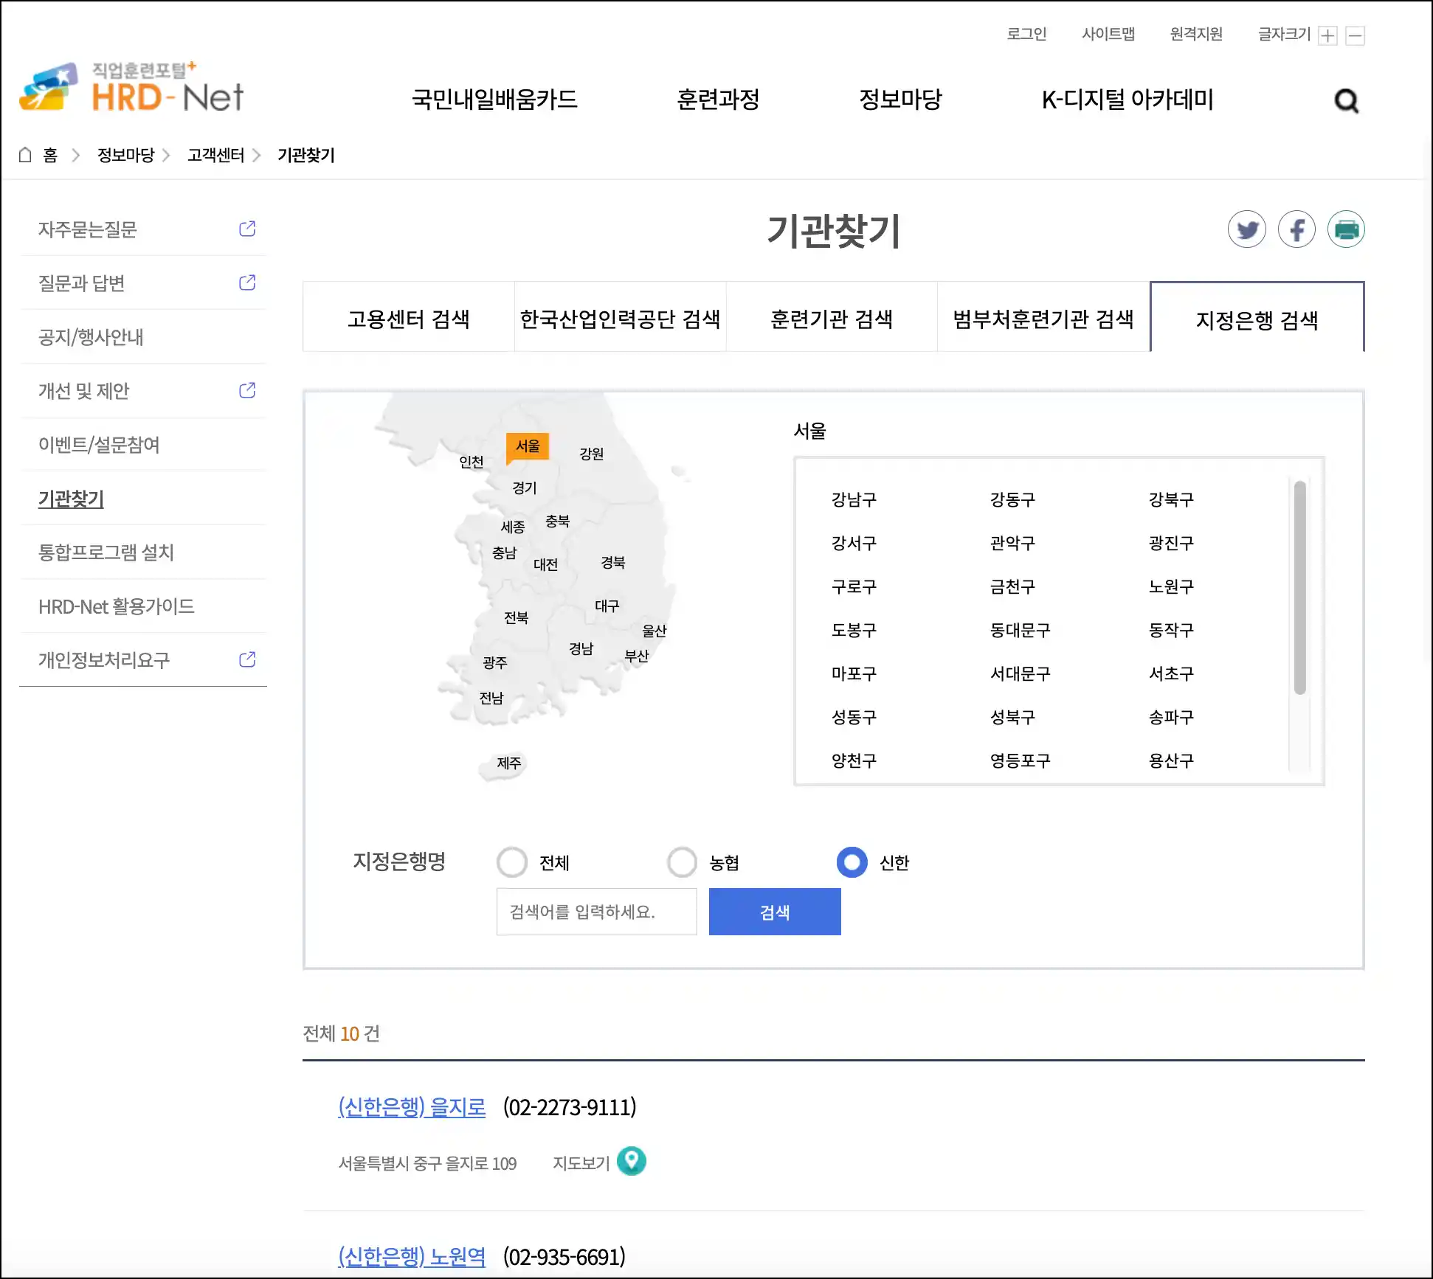
Task: Select 광주 region on map
Action: coord(495,662)
